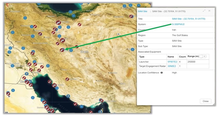Screen dimensions: 219x116
Task: Click the red 18 cluster marker at Tehran
Action: click(58, 23)
